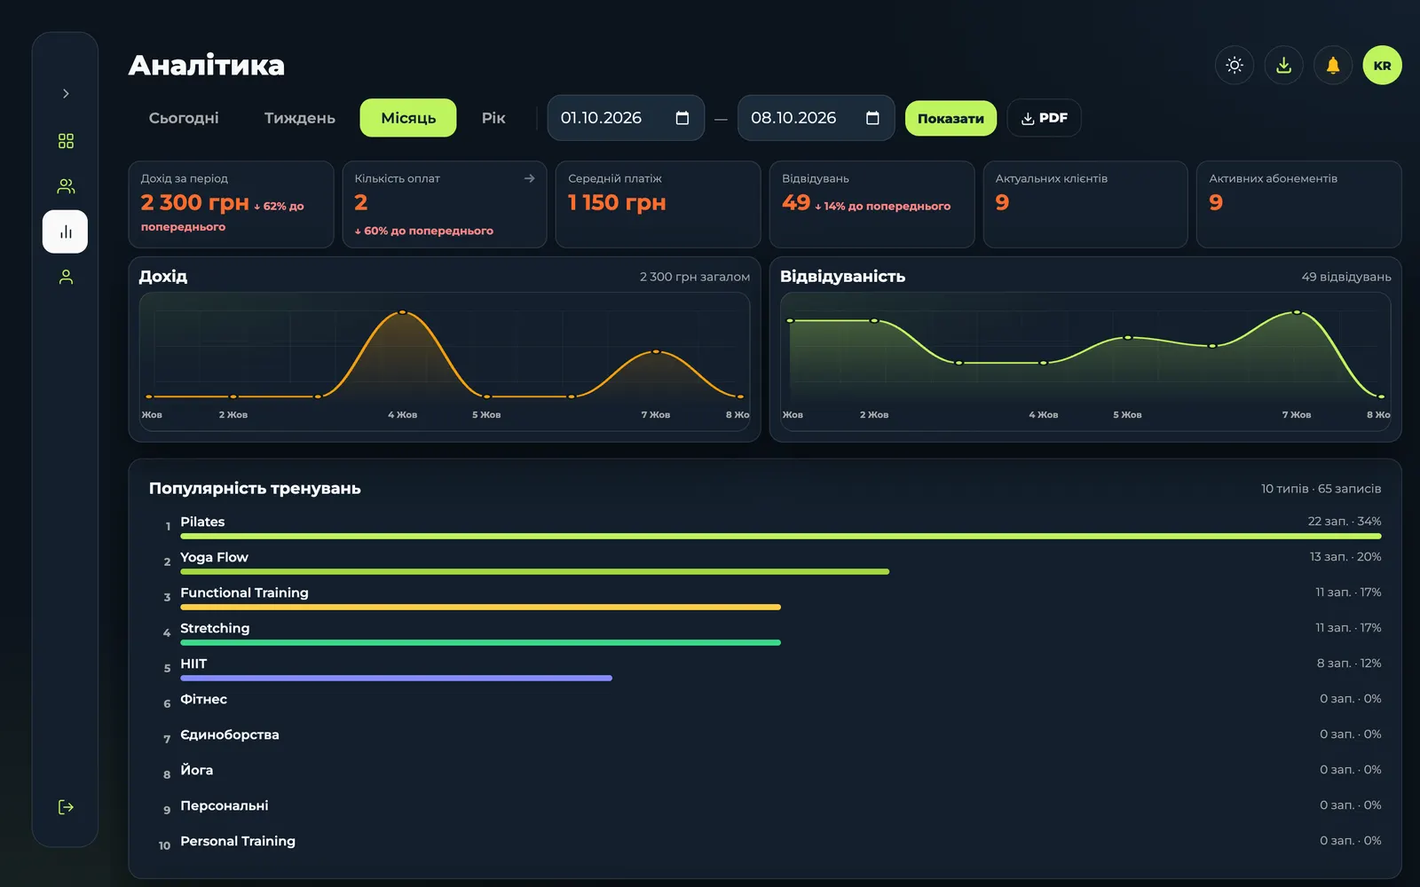Open the dashboard grid icon in sidebar
Image resolution: width=1420 pixels, height=887 pixels.
pyautogui.click(x=66, y=141)
